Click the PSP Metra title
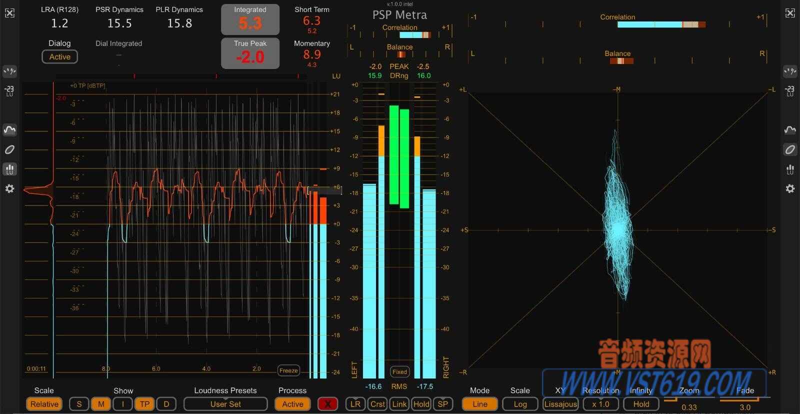 (399, 15)
